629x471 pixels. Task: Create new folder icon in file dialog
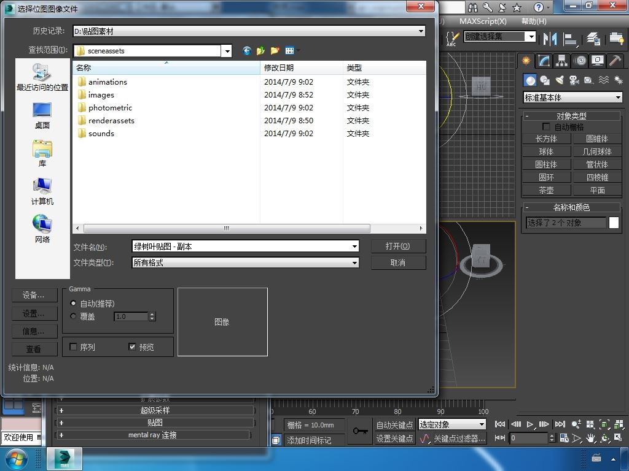(x=275, y=50)
